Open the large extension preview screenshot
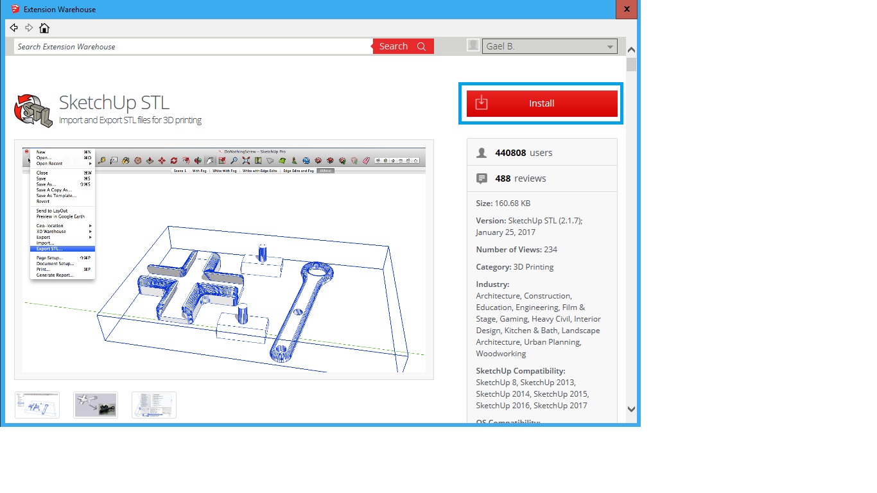Viewport: 877px width, 493px height. (224, 259)
